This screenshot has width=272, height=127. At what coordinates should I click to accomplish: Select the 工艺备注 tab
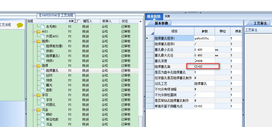point(260,23)
